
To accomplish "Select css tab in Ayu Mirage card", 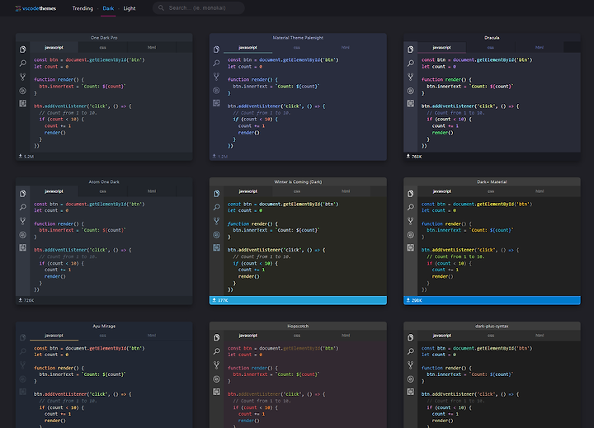I will (102, 336).
